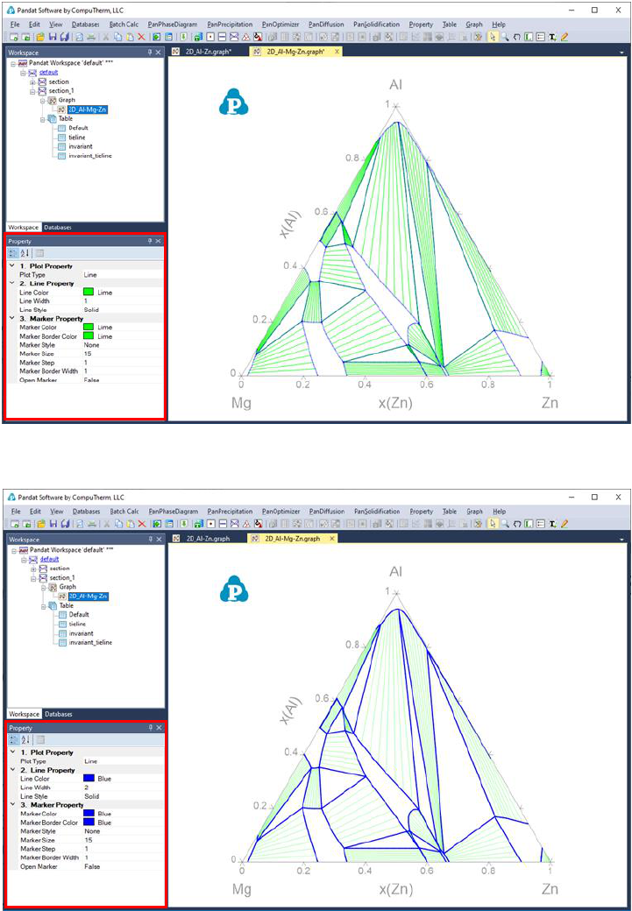Expand 'section' node in upper workspace tree
Viewport: 632px width, 911px height.
click(32, 82)
